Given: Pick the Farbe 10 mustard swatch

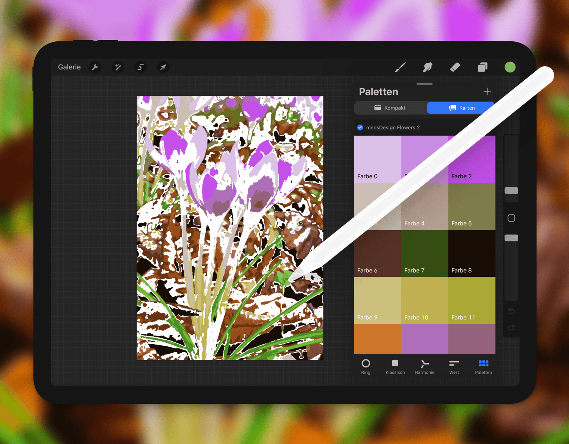Looking at the screenshot, I should 424,300.
